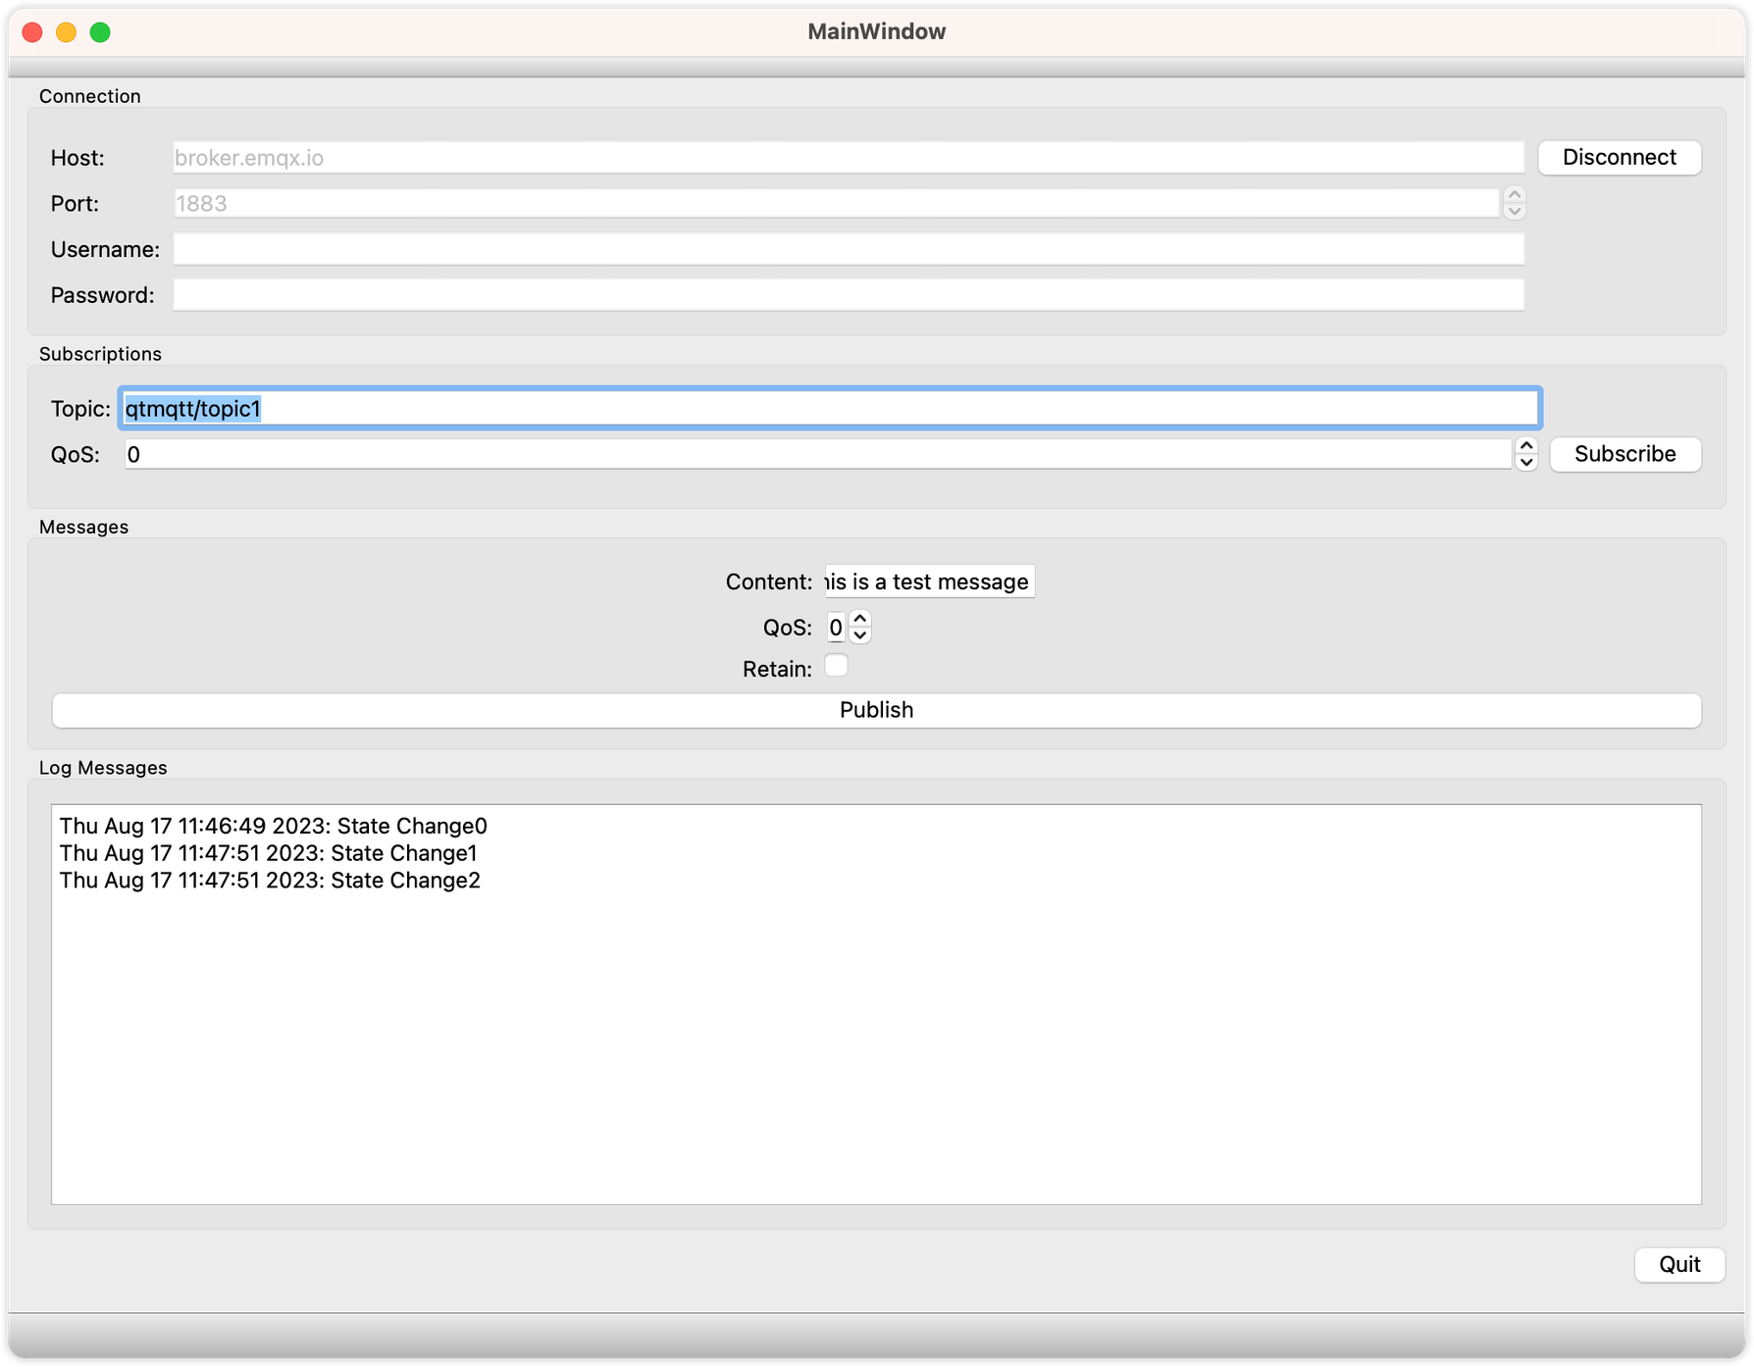Click the Port increment arrow
The height and width of the screenshot is (1367, 1754).
[x=1514, y=196]
